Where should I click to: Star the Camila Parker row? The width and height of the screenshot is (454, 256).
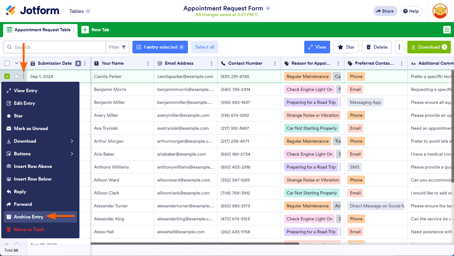17,76
